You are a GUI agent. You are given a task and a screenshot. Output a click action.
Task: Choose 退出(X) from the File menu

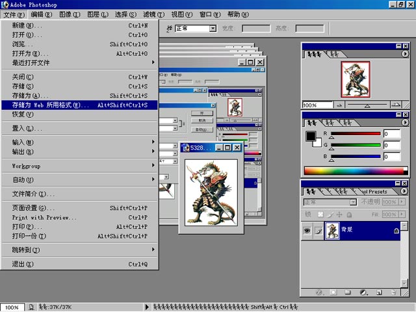(x=79, y=265)
